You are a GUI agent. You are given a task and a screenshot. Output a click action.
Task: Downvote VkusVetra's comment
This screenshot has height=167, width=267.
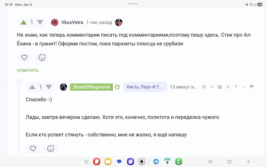[40, 22]
